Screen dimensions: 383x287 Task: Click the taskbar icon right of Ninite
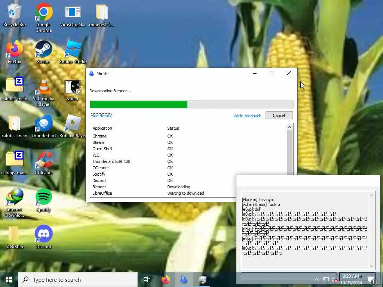[x=202, y=280]
